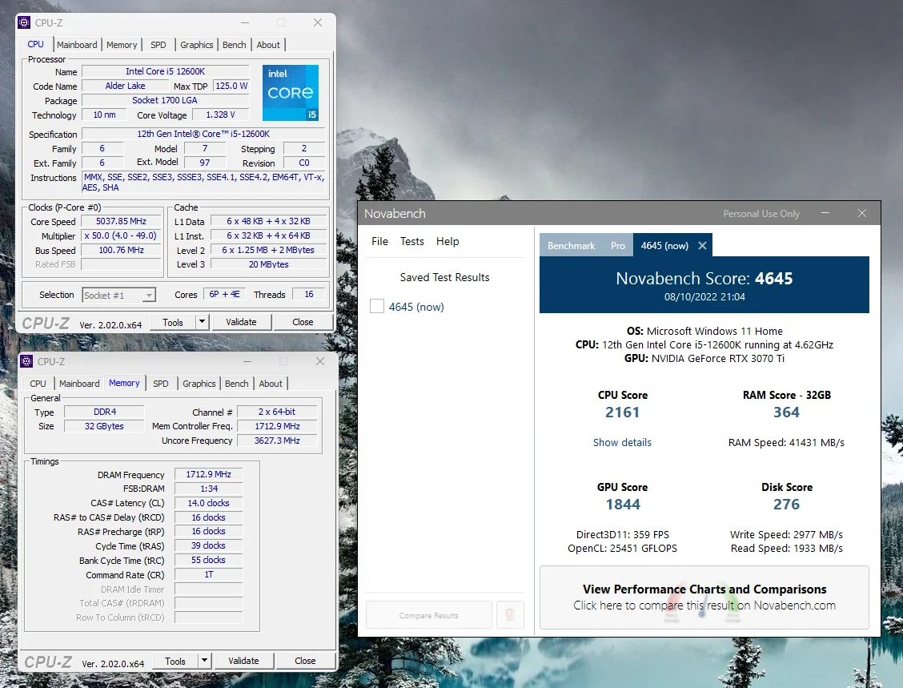This screenshot has height=688, width=903.
Task: Select the CPU tab in top CPU-Z window
Action: point(36,44)
